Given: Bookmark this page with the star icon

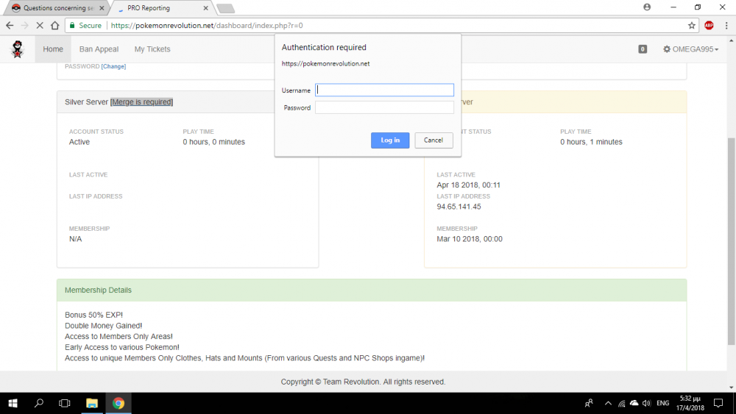Looking at the screenshot, I should [x=691, y=25].
